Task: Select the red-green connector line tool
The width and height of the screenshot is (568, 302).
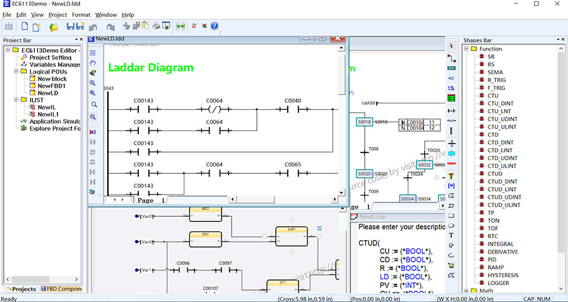Action: (451, 58)
